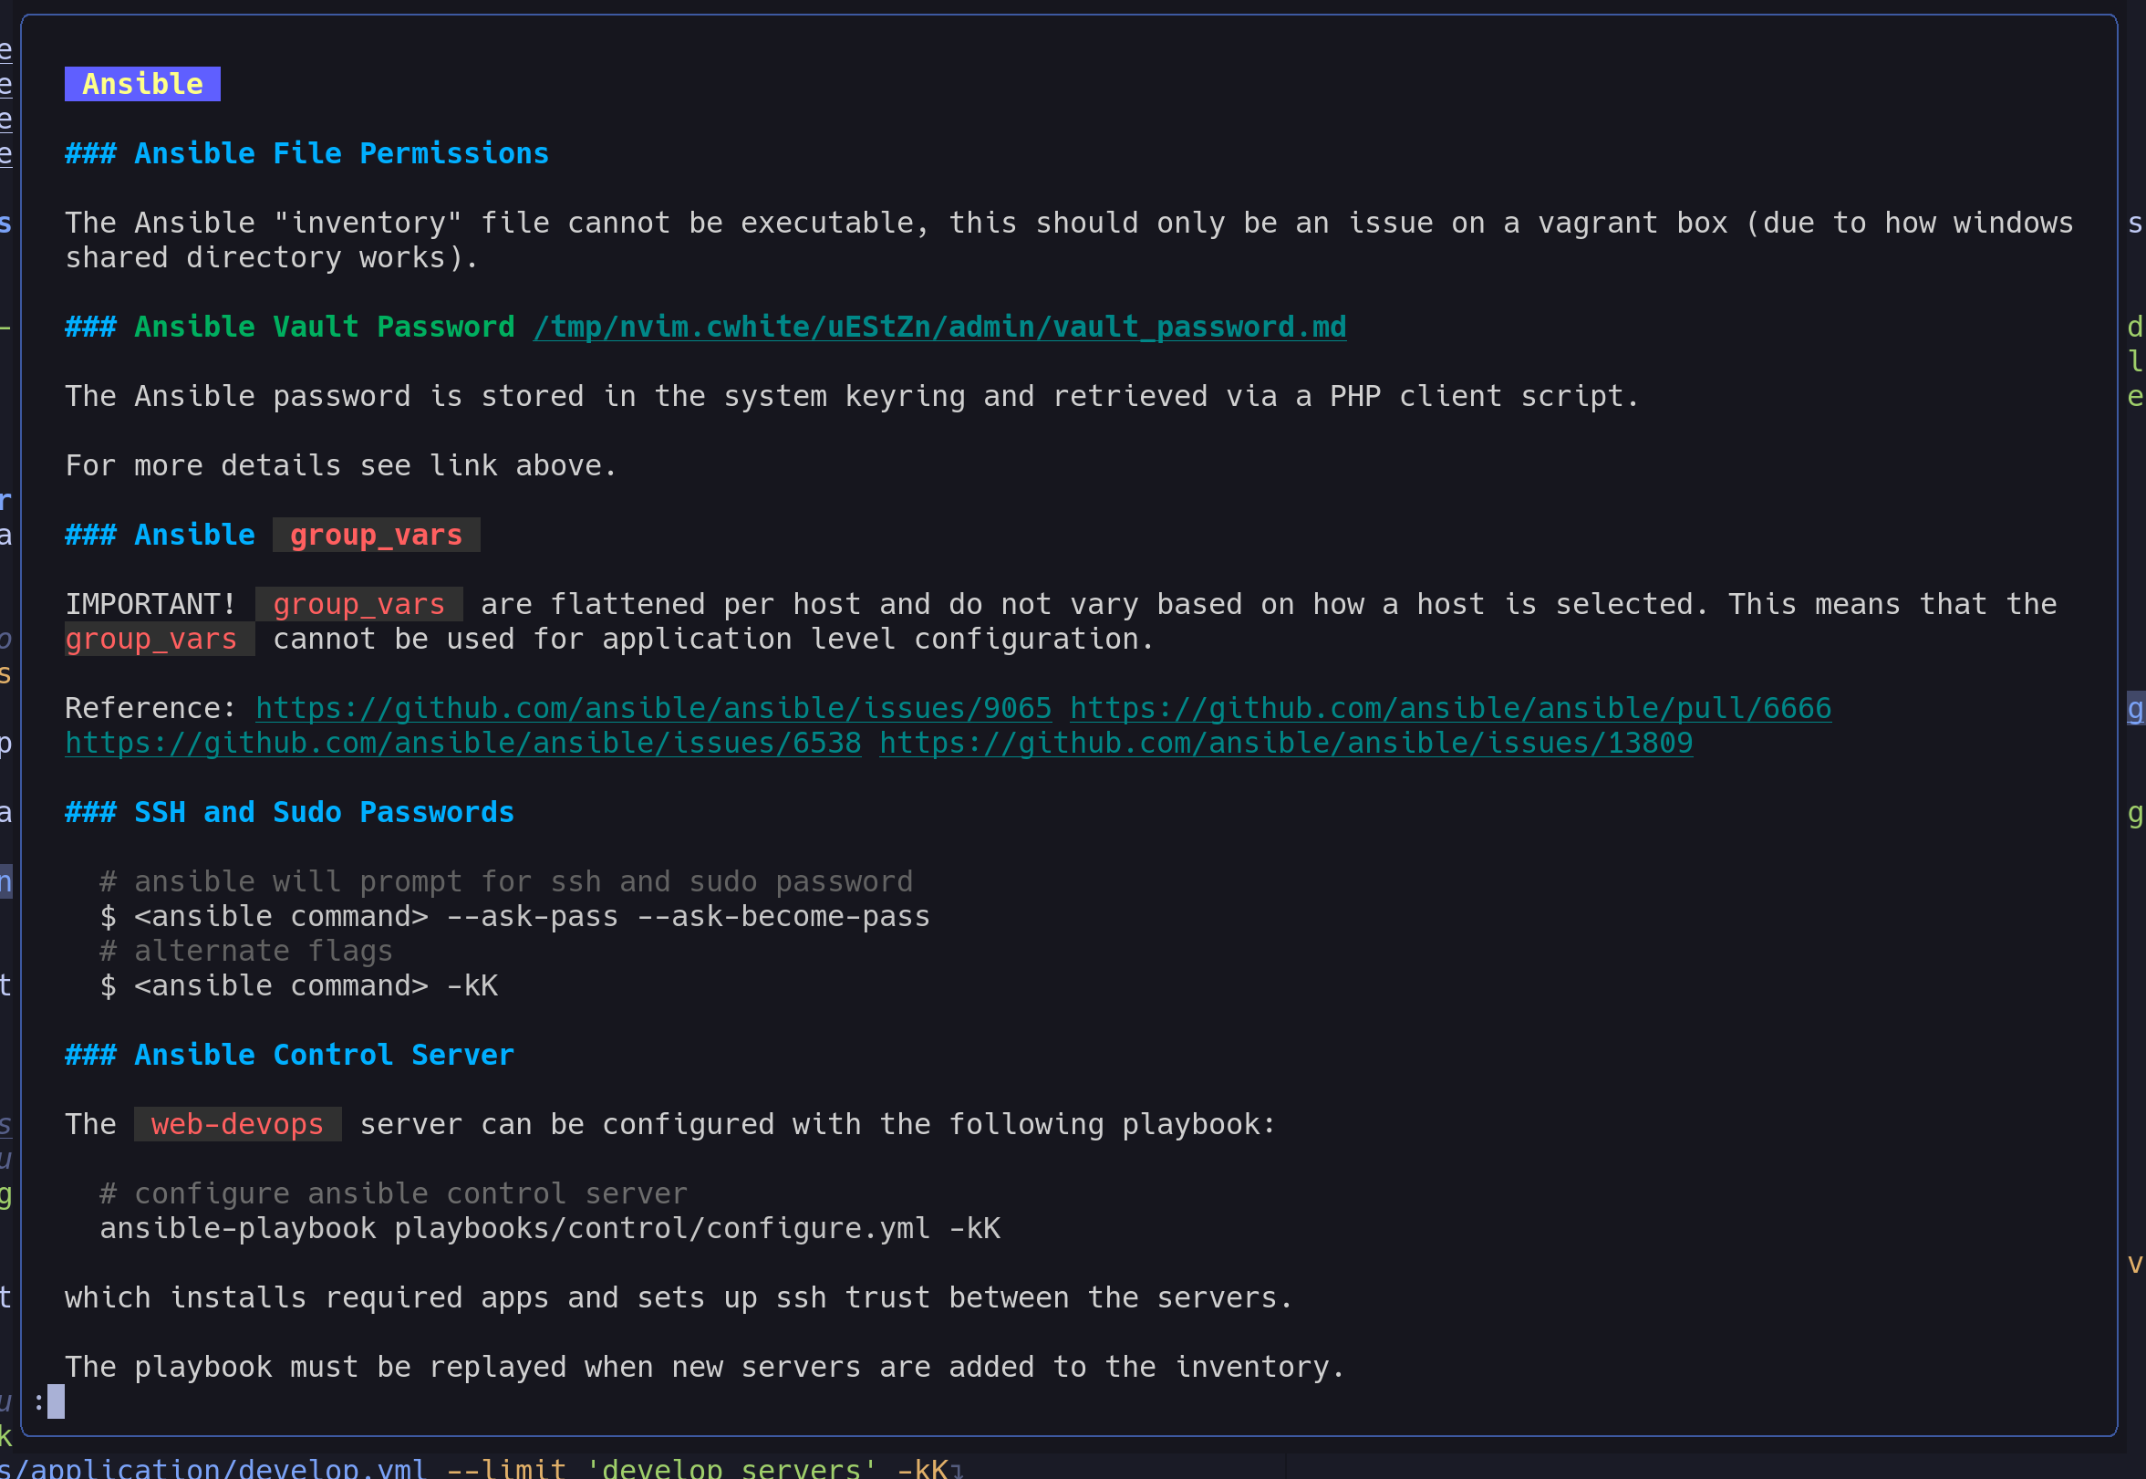Click the ansible-playbook configure.yml command line
The width and height of the screenshot is (2146, 1479).
tap(549, 1229)
